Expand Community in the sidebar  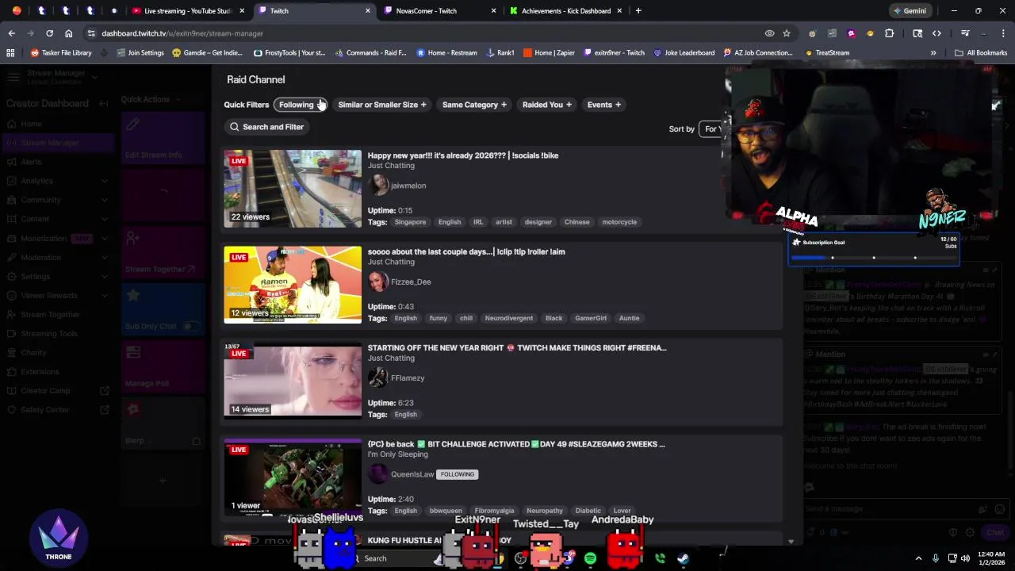[104, 200]
